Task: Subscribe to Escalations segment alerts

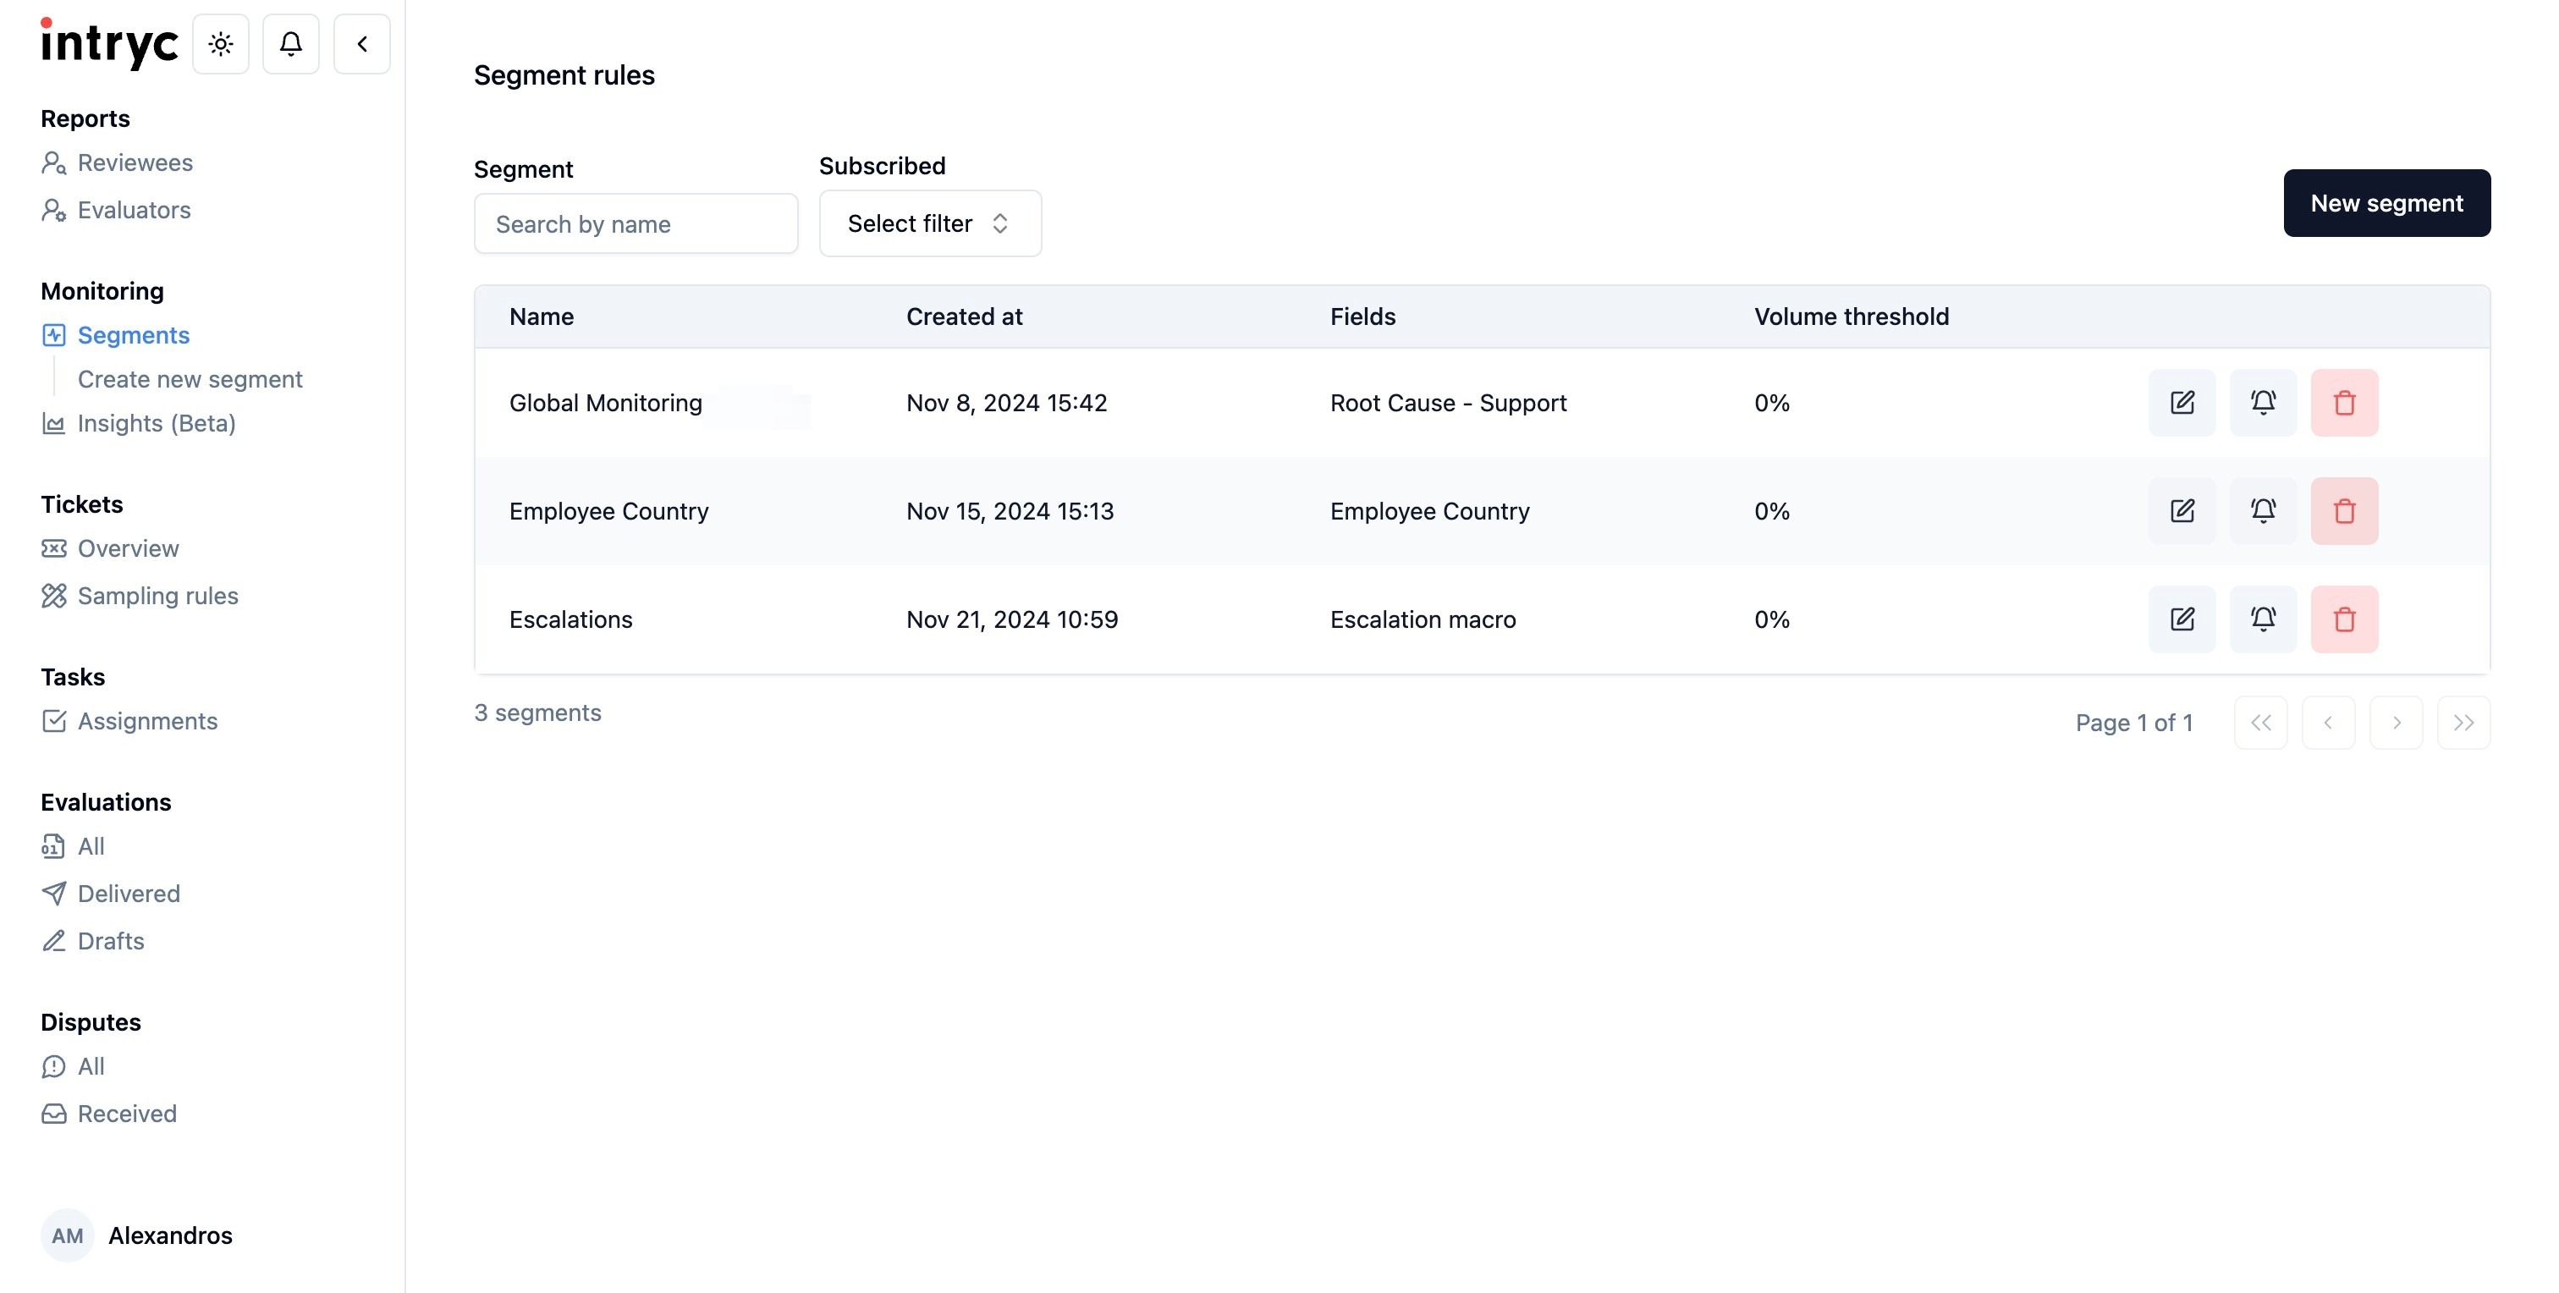Action: (2263, 619)
